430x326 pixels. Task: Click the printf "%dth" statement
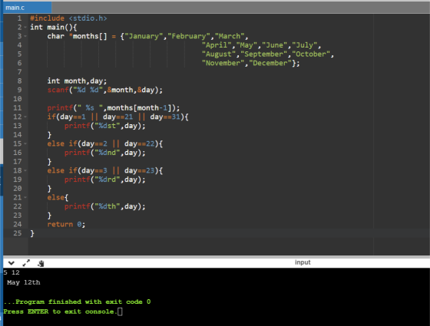click(x=104, y=206)
